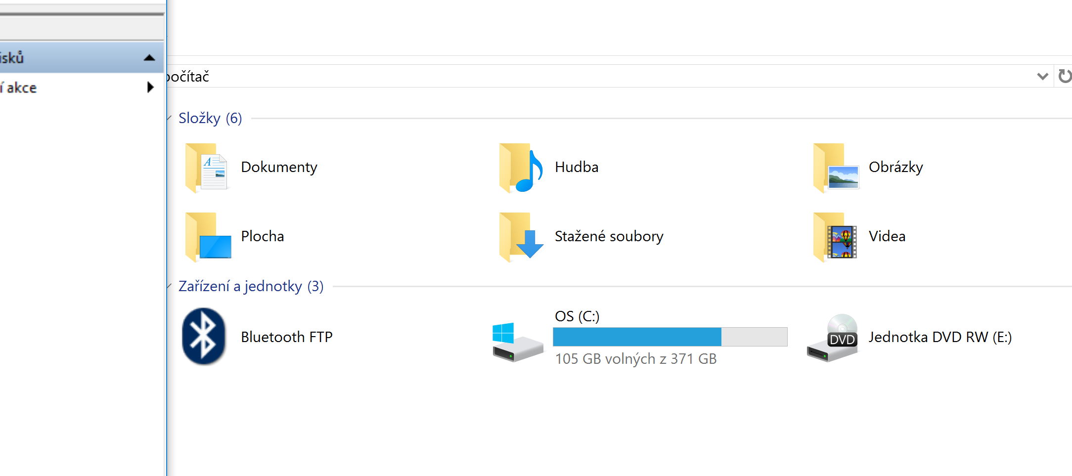This screenshot has width=1072, height=476.
Task: Open the address bar history dropdown
Action: (x=1042, y=76)
